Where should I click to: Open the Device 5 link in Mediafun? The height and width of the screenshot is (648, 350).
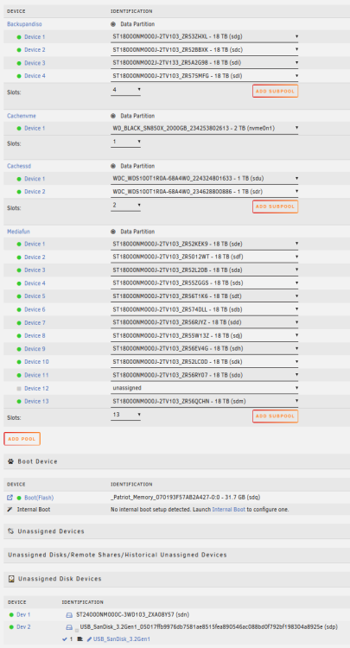[35, 296]
